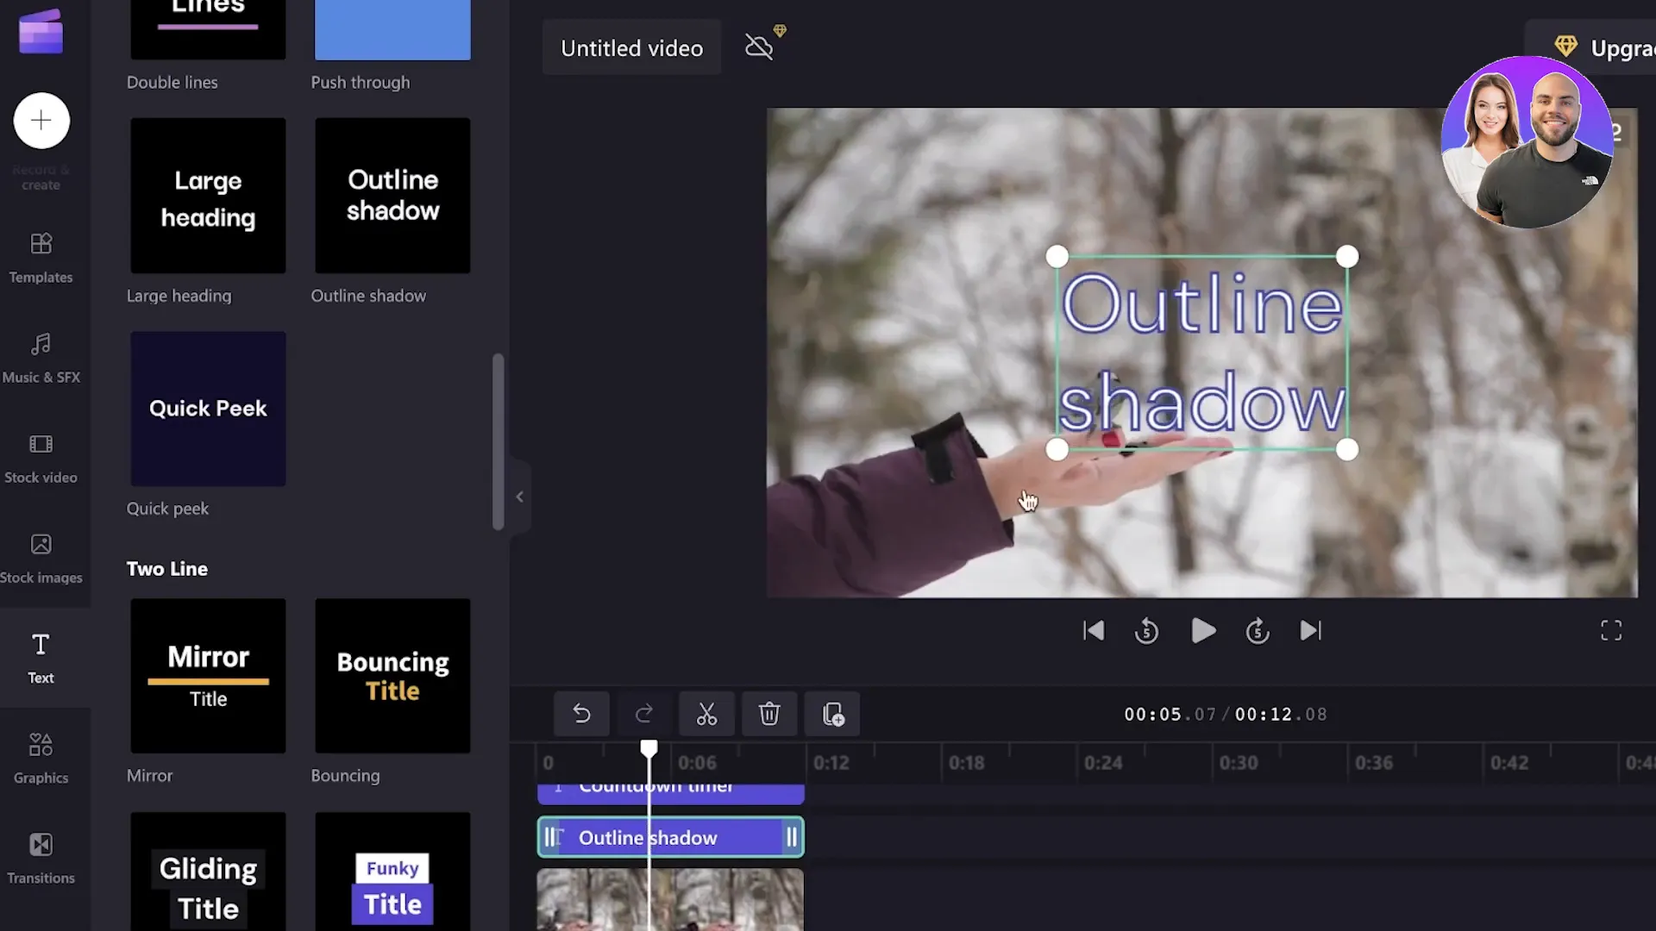The width and height of the screenshot is (1656, 931).
Task: Add the Outline shadow text style
Action: pyautogui.click(x=392, y=196)
